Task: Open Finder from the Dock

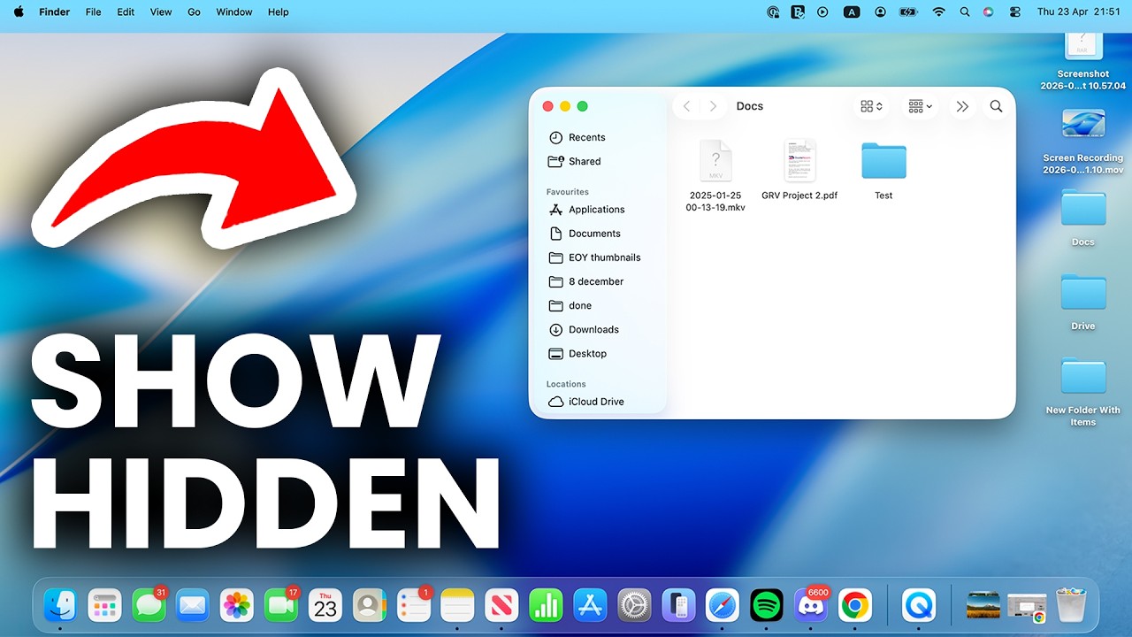Action: (60, 605)
